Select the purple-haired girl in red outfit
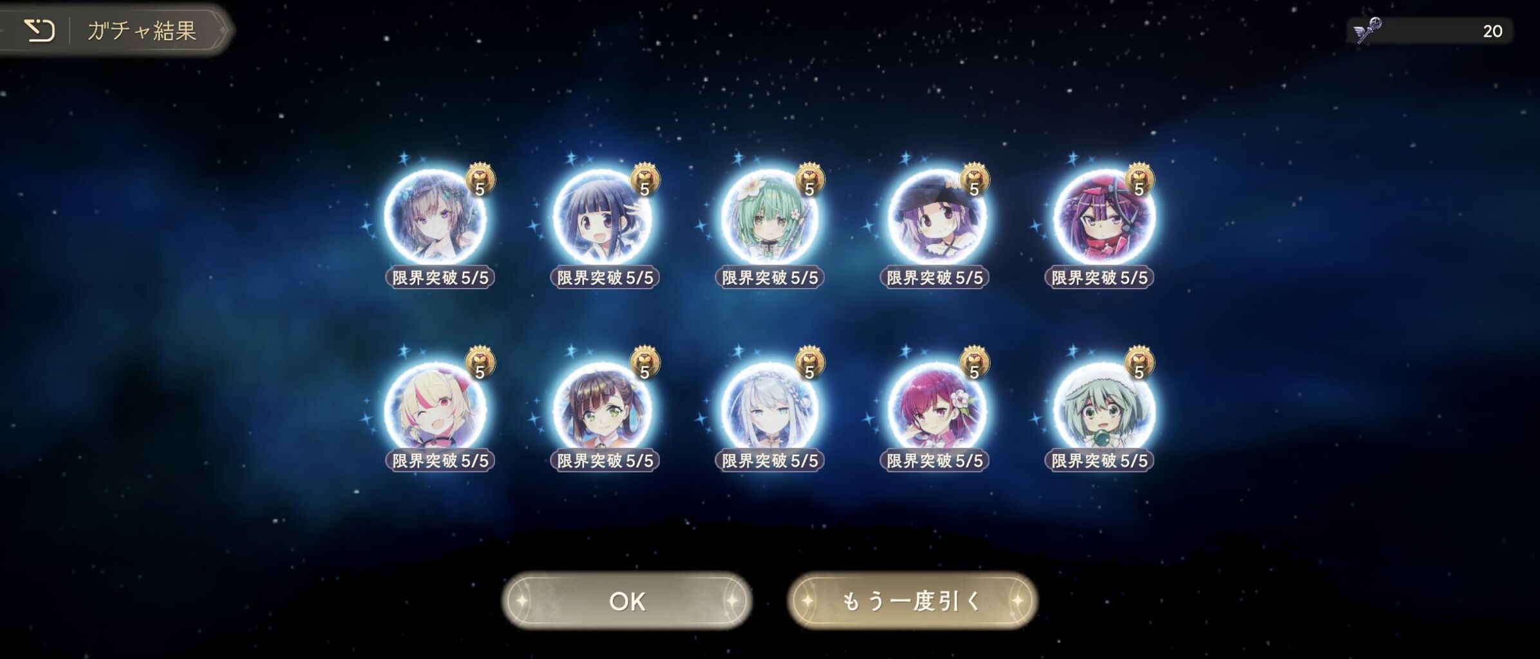 (x=1103, y=218)
